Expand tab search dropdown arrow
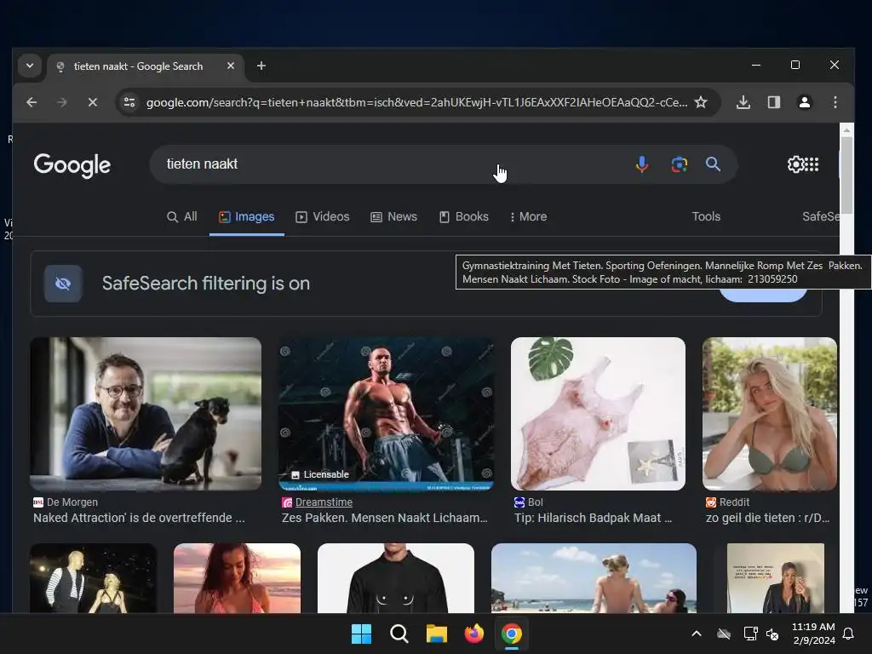Image resolution: width=872 pixels, height=654 pixels. pos(30,66)
